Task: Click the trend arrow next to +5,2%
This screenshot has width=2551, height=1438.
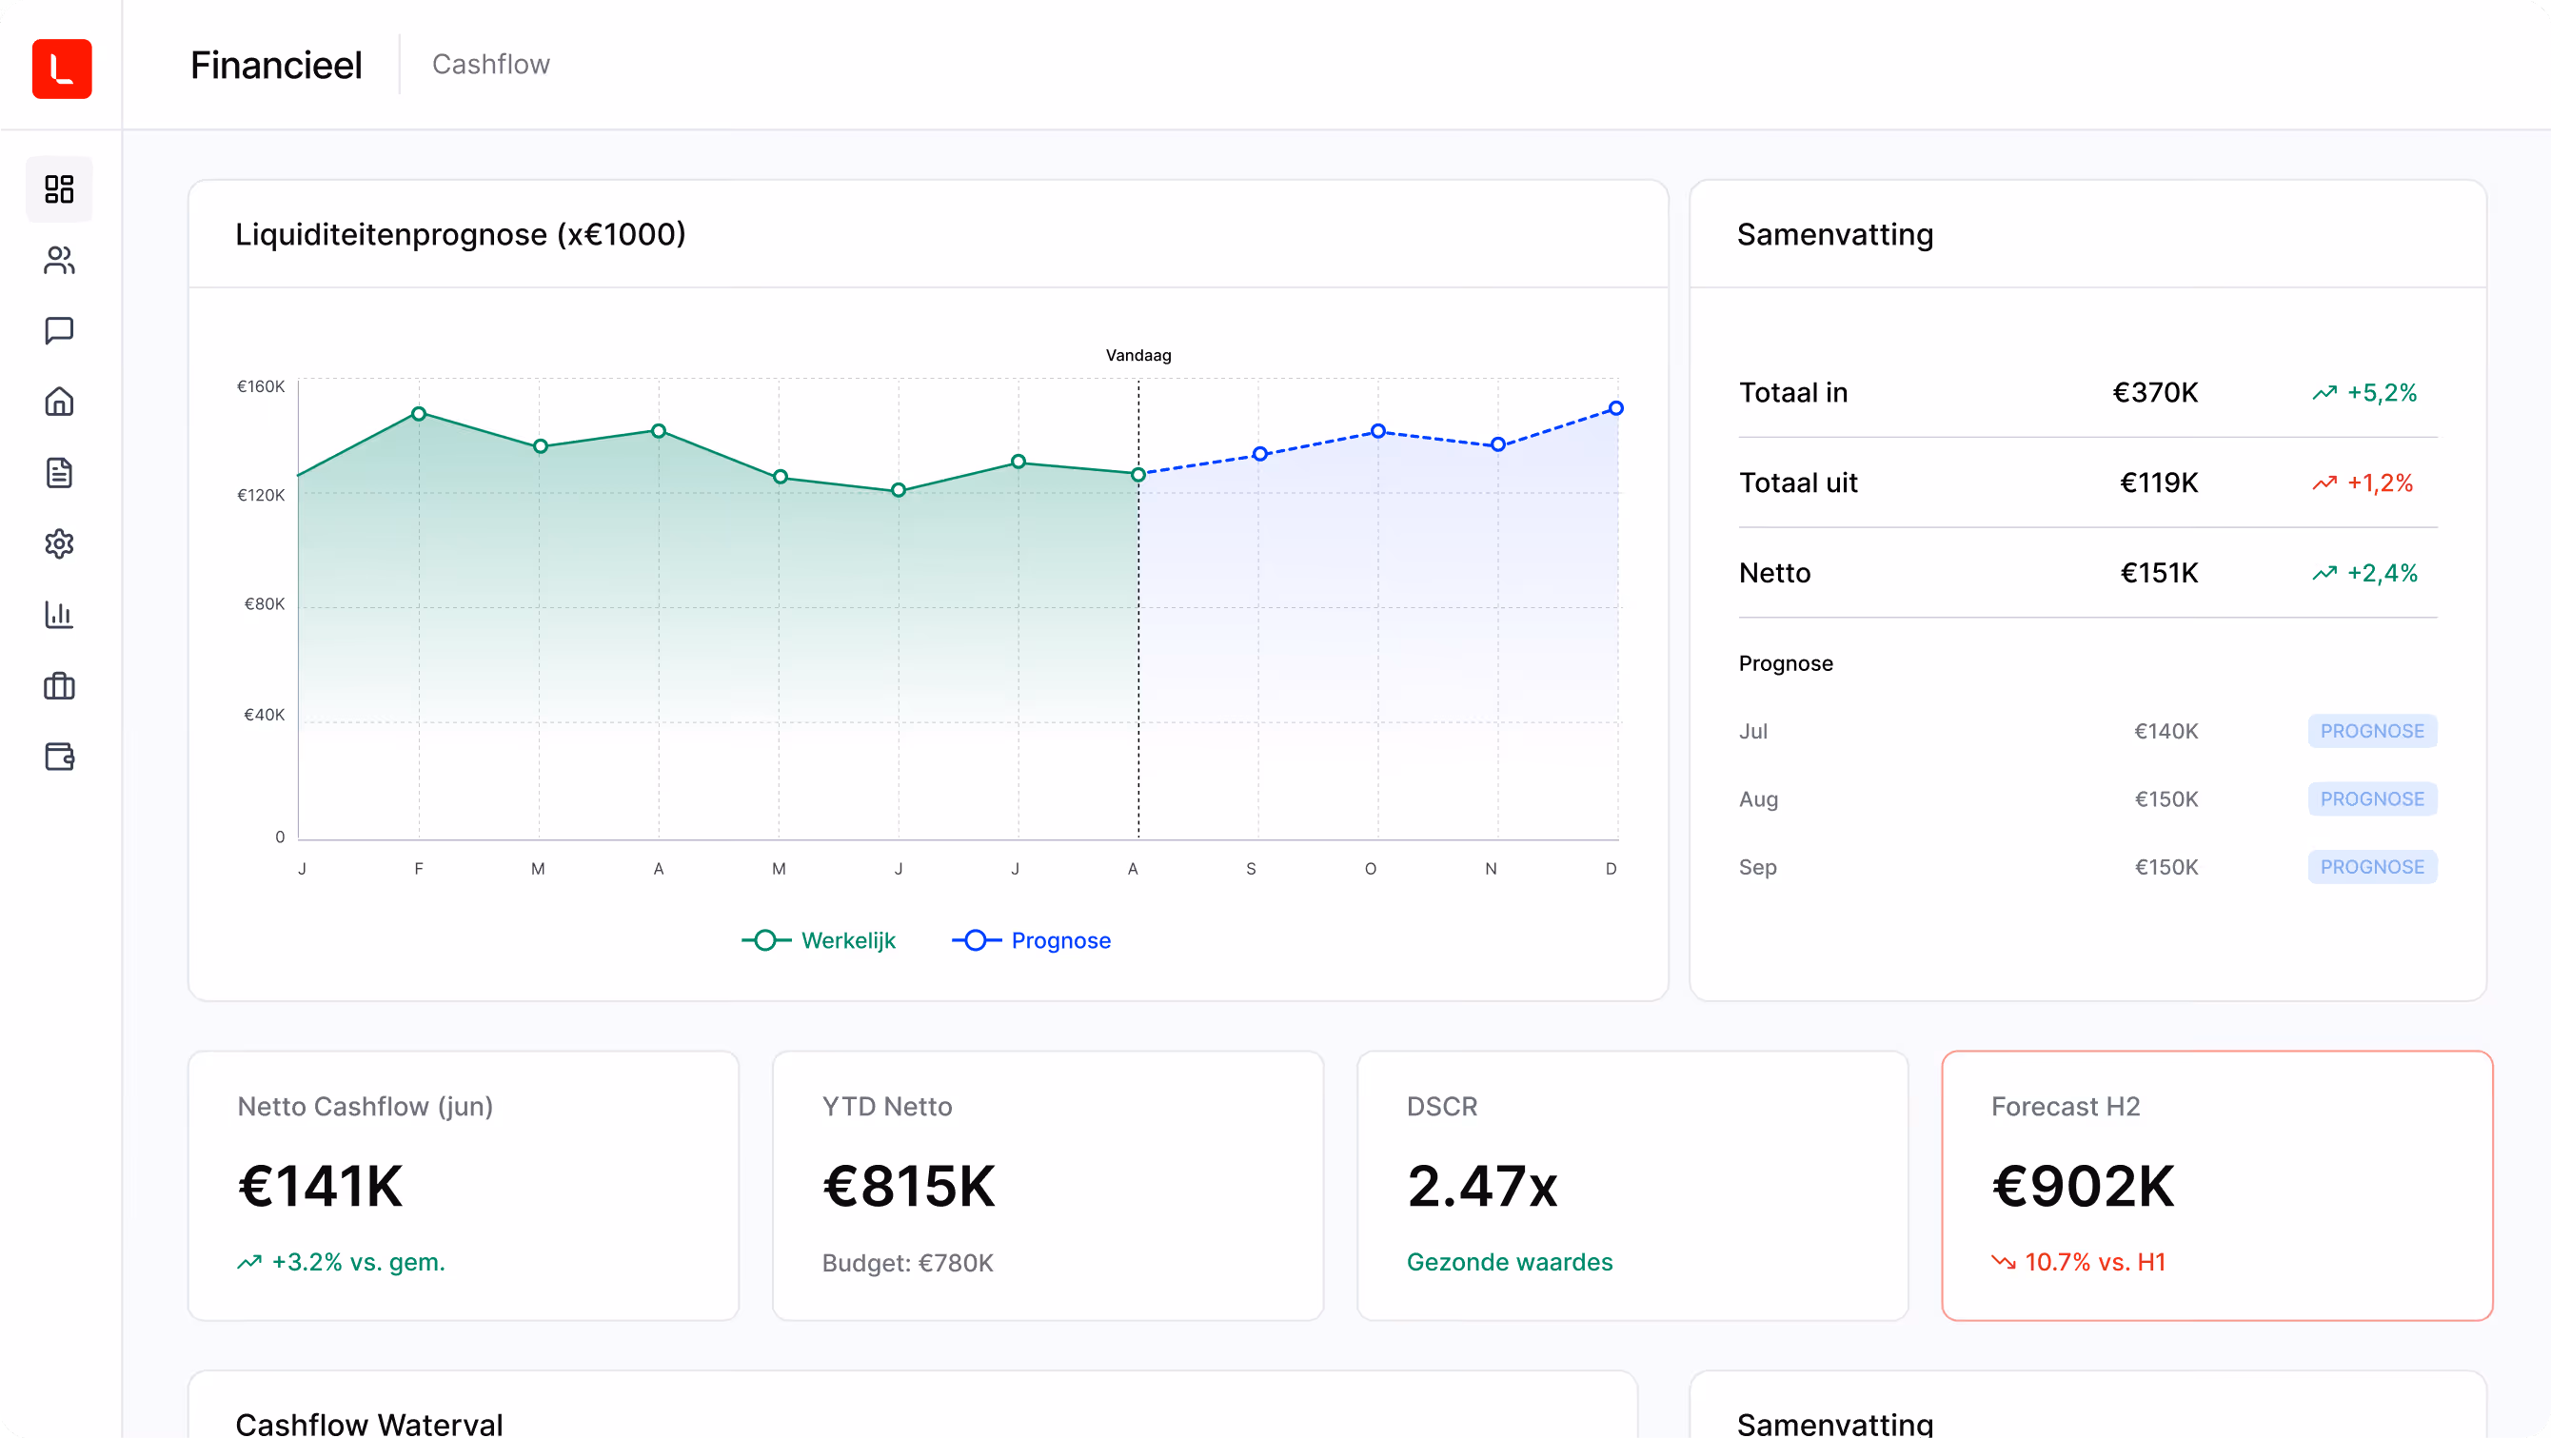Action: coord(2324,393)
